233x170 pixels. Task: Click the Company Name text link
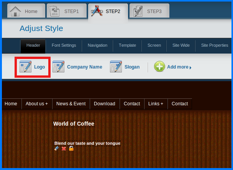85,67
